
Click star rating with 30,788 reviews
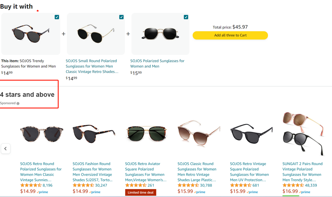pyautogui.click(x=188, y=185)
